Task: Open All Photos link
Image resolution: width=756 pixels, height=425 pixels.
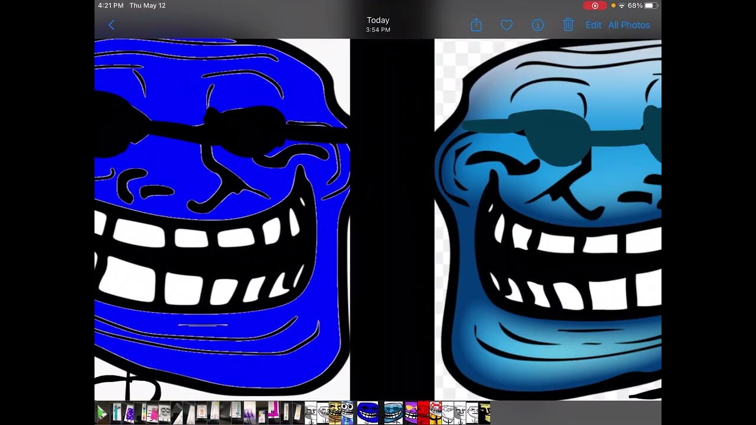Action: click(629, 25)
